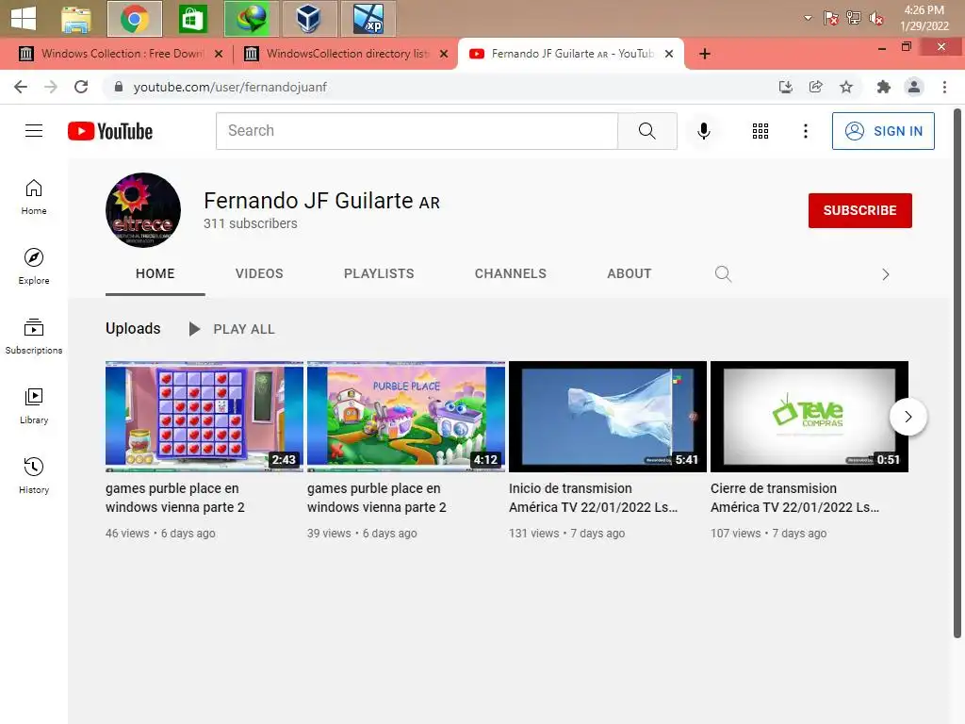Viewport: 965px width, 724px height.
Task: Share this page icon in address bar
Action: pyautogui.click(x=815, y=87)
